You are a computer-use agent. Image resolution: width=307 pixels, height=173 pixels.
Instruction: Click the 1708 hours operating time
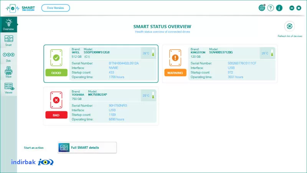pos(117,77)
